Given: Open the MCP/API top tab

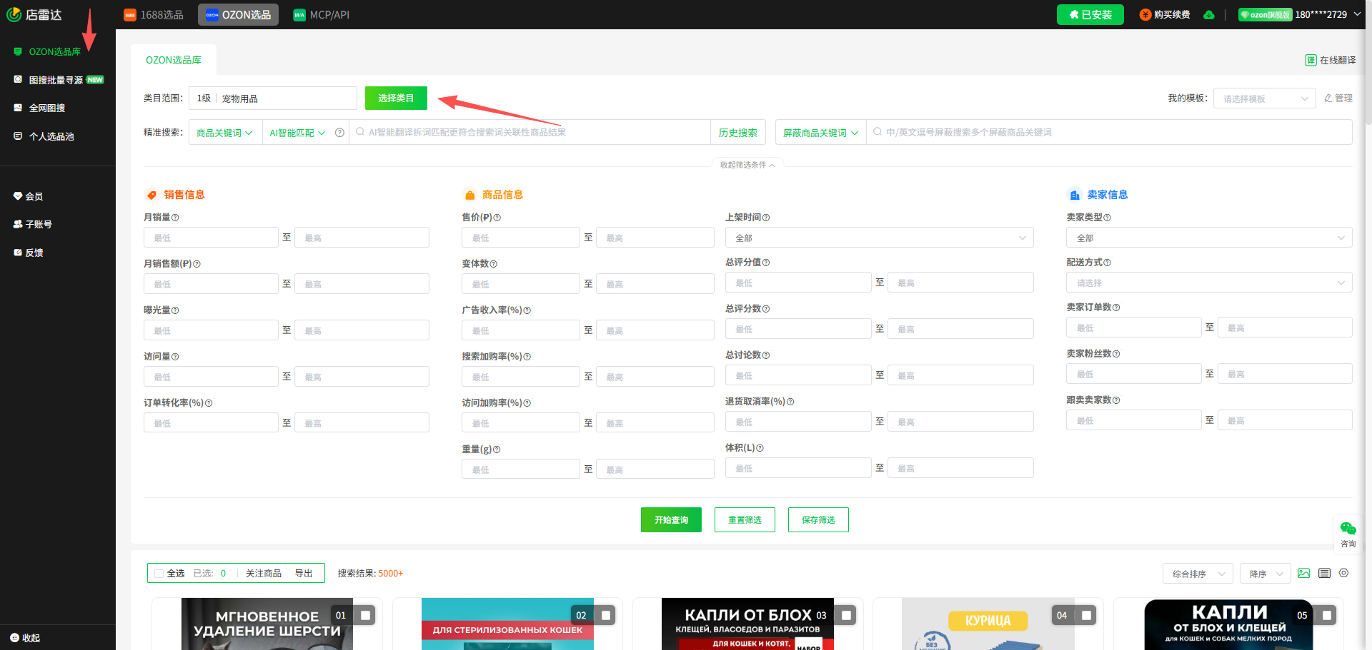Looking at the screenshot, I should point(322,15).
